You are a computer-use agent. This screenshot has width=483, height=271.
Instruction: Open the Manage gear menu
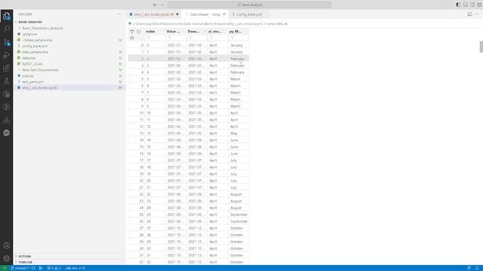point(7,258)
